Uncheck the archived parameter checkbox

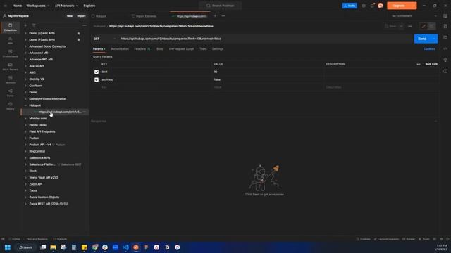click(97, 79)
